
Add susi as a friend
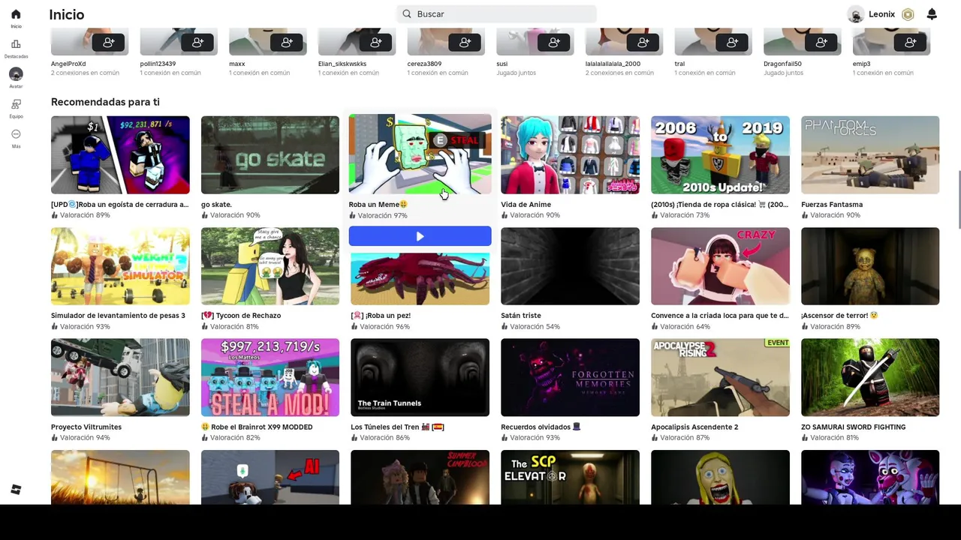[x=554, y=43]
